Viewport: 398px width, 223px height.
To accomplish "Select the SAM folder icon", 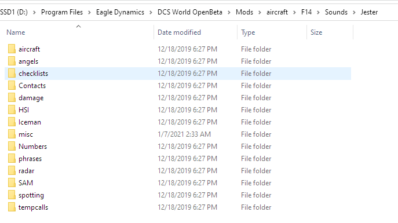I will 12,183.
